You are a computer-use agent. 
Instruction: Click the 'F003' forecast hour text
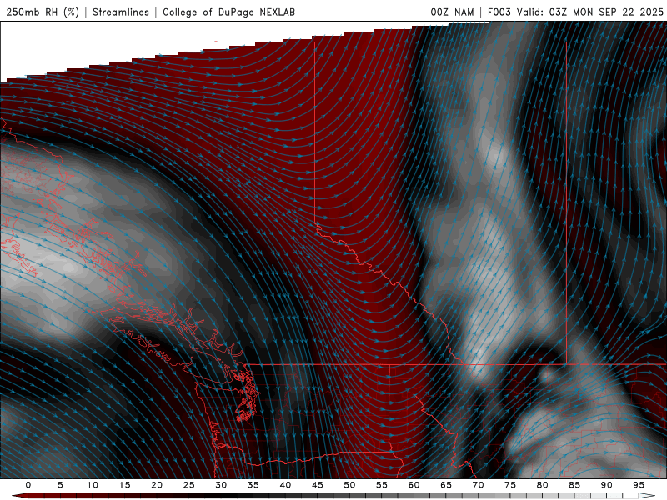pyautogui.click(x=499, y=12)
